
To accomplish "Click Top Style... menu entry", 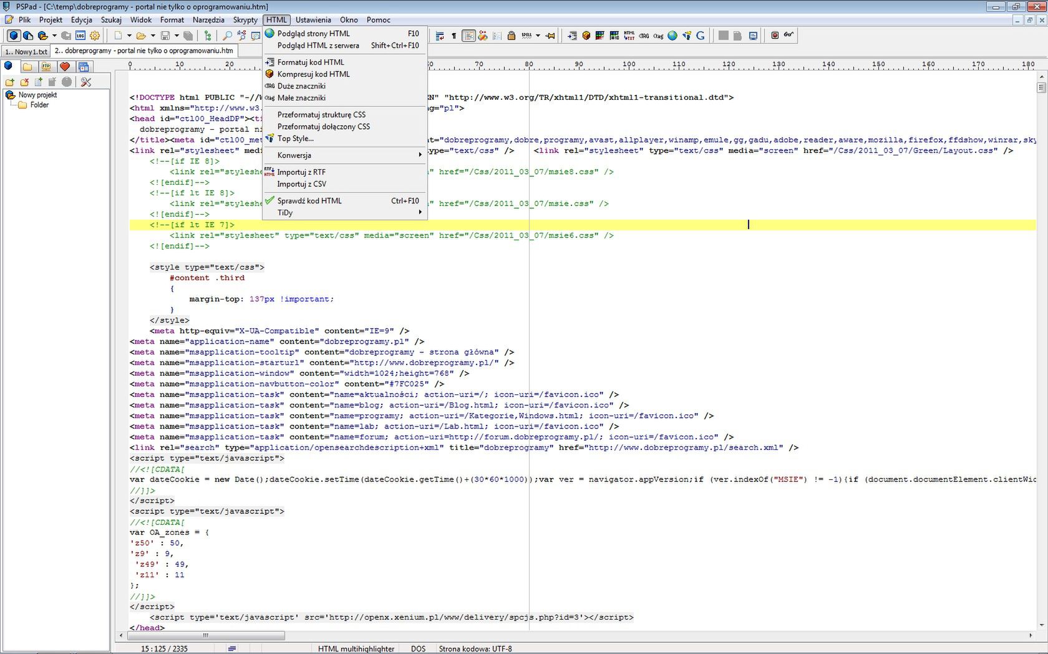I will (345, 139).
